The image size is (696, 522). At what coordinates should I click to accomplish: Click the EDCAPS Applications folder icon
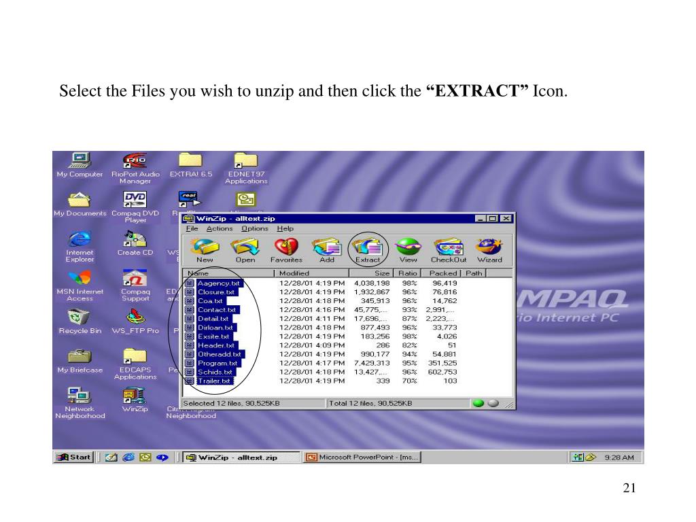(x=135, y=364)
